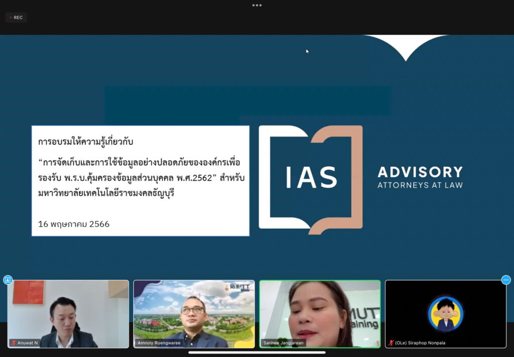Select Amnoiy Ruengwaree's video thumbnail
This screenshot has height=357, width=514.
pyautogui.click(x=194, y=314)
